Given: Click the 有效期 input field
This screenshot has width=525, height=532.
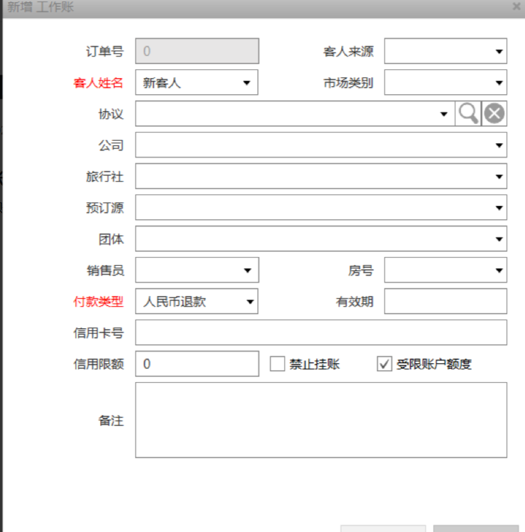Looking at the screenshot, I should click(x=445, y=301).
